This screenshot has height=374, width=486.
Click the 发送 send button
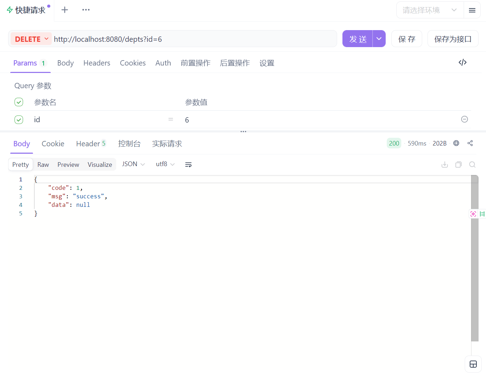tap(358, 39)
